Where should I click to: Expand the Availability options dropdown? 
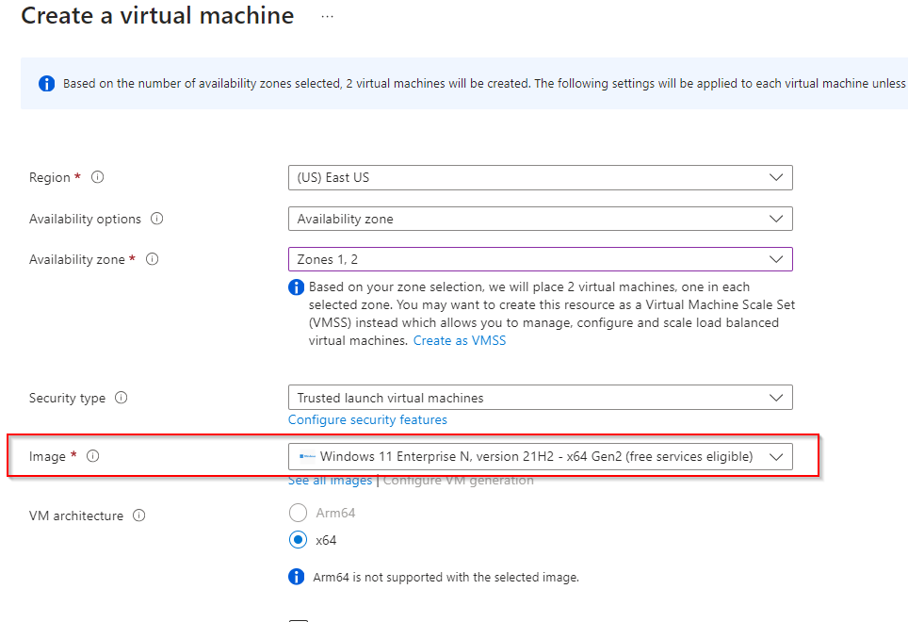(x=540, y=219)
